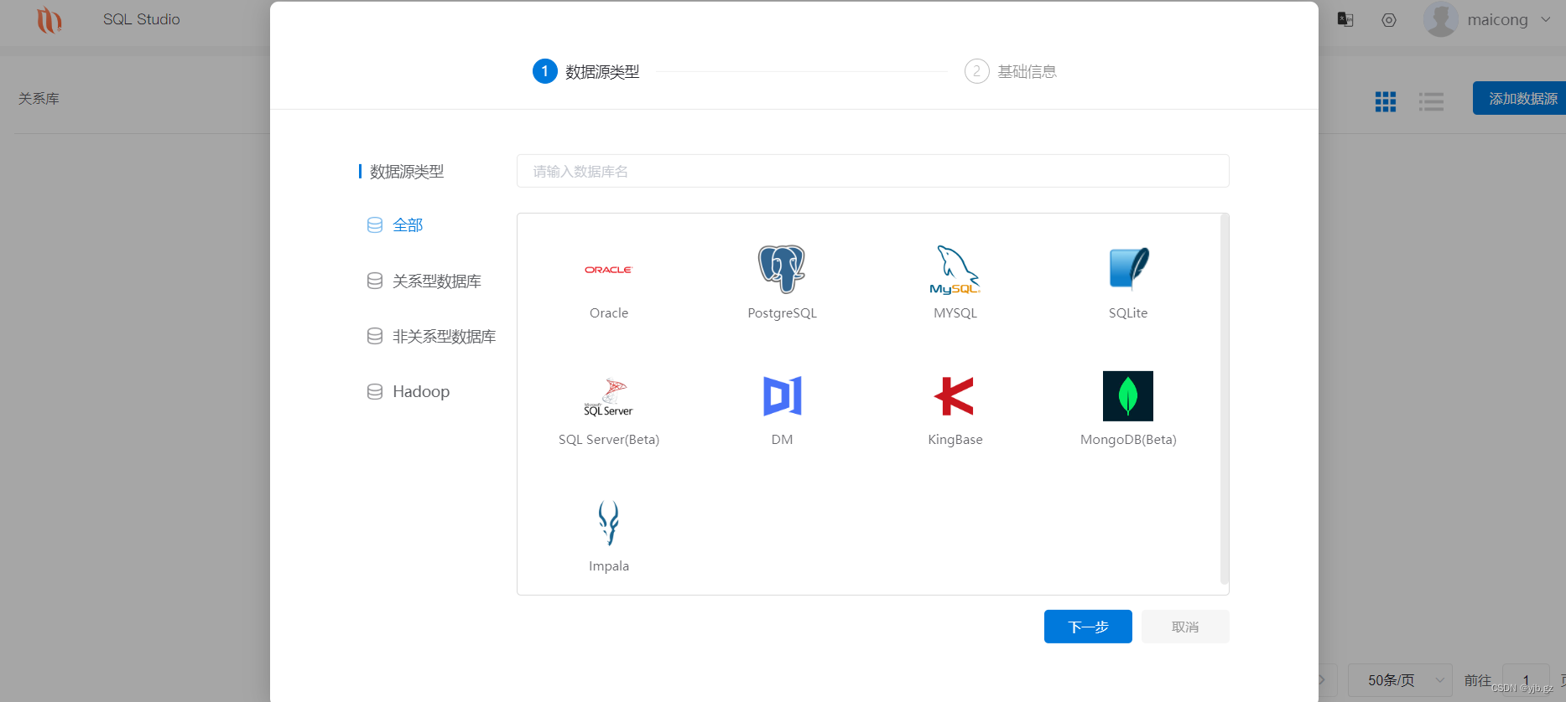This screenshot has height=702, width=1566.
Task: Open the 50条/页 page size dropdown
Action: pos(1400,680)
